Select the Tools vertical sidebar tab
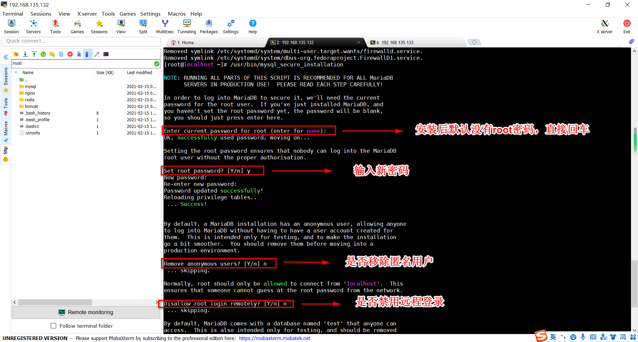 [x=6, y=106]
